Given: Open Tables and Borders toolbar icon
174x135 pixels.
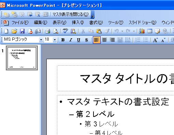Looking at the screenshot, I should click(158, 31).
